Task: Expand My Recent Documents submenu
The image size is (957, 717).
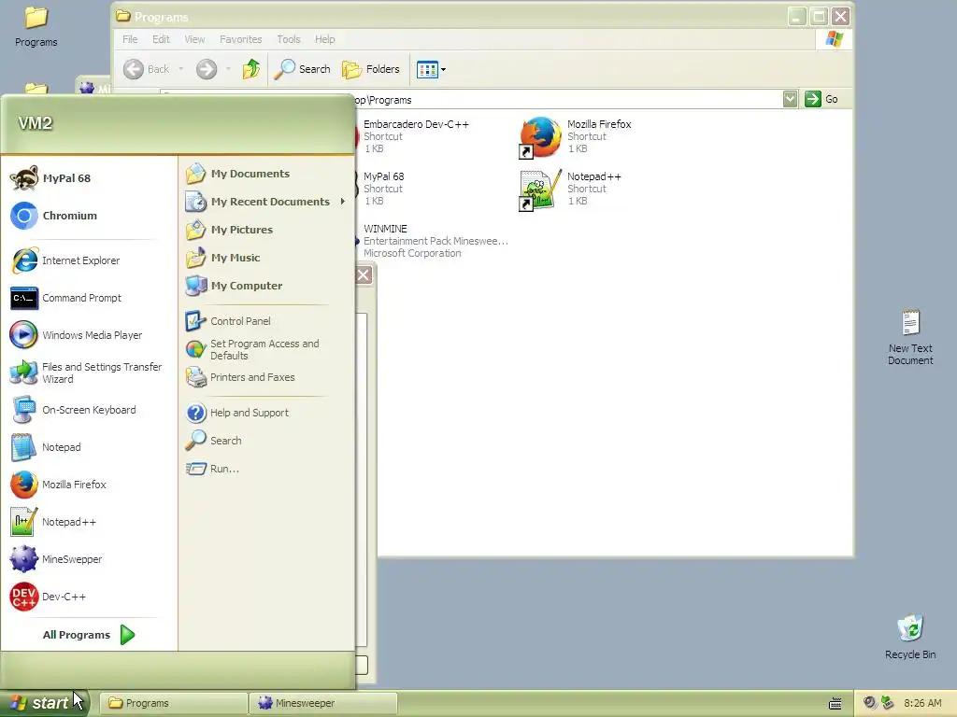Action: (x=266, y=202)
